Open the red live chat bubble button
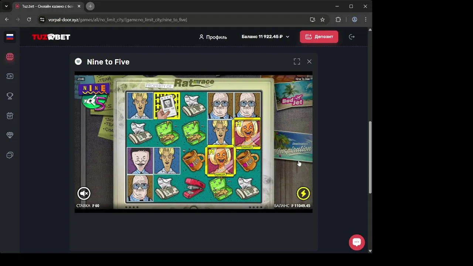This screenshot has width=473, height=266. [357, 242]
